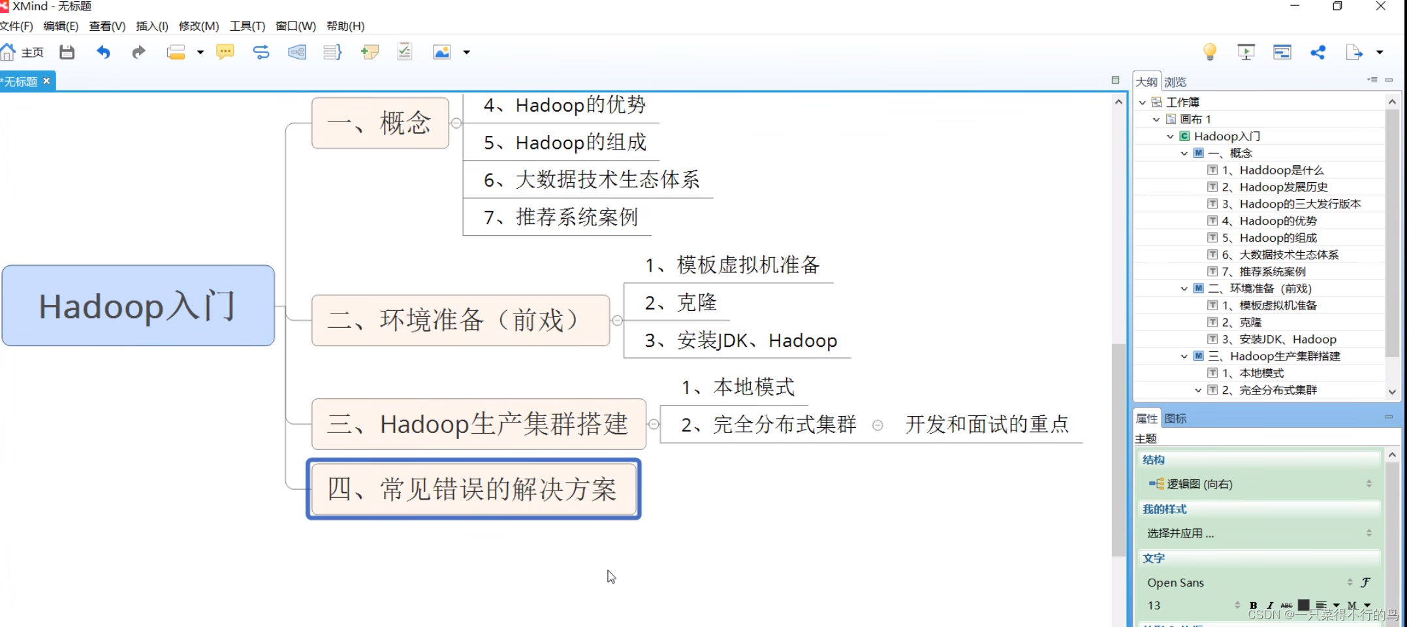Open the insert topic dropdown arrow
This screenshot has width=1409, height=627.
click(x=200, y=52)
